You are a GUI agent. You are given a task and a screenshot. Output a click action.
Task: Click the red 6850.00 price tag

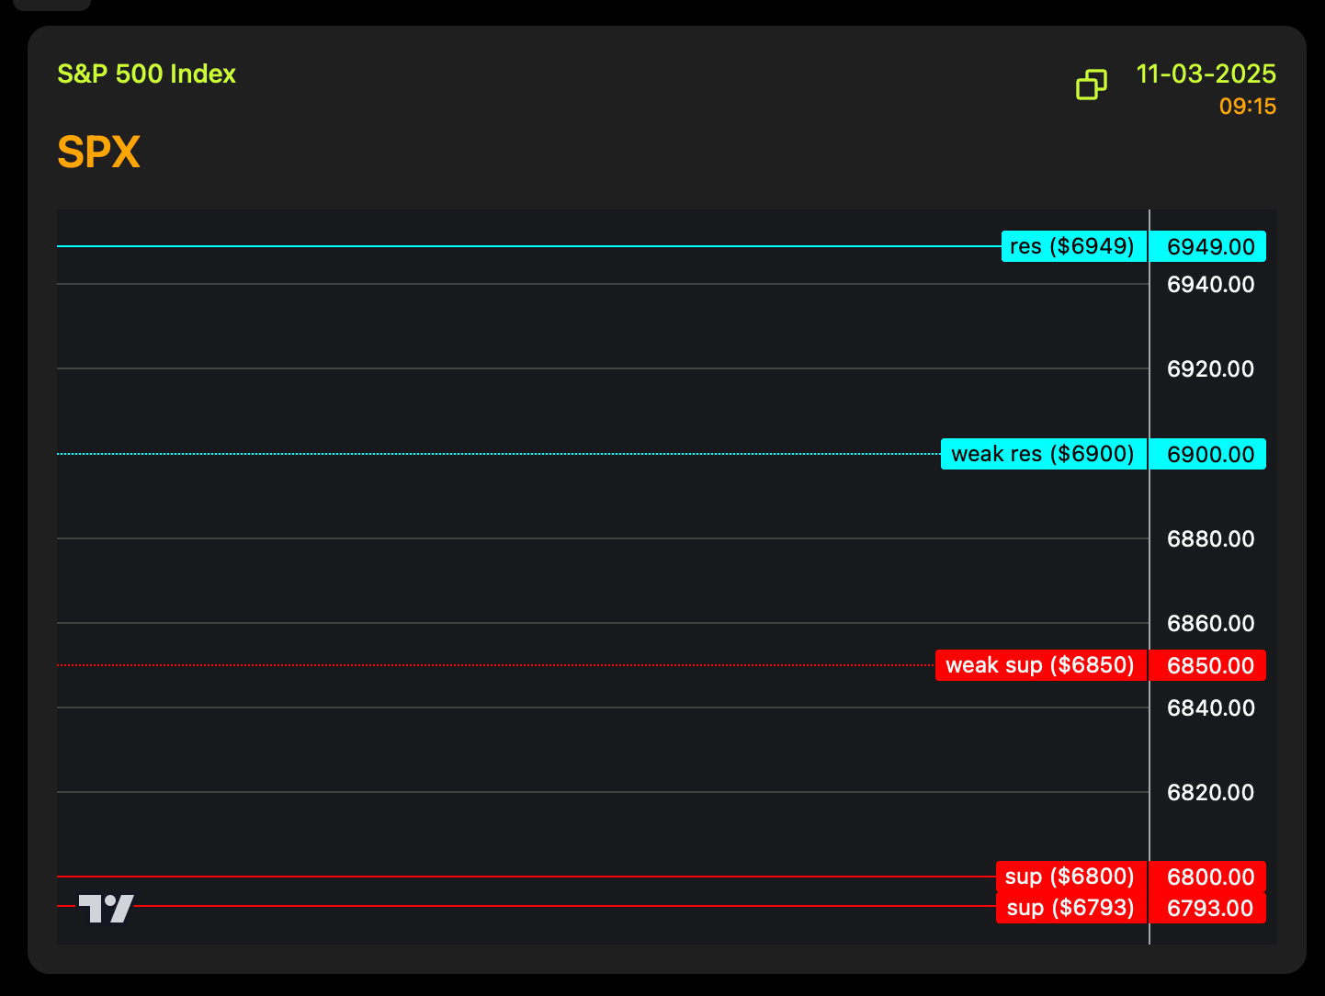point(1209,665)
